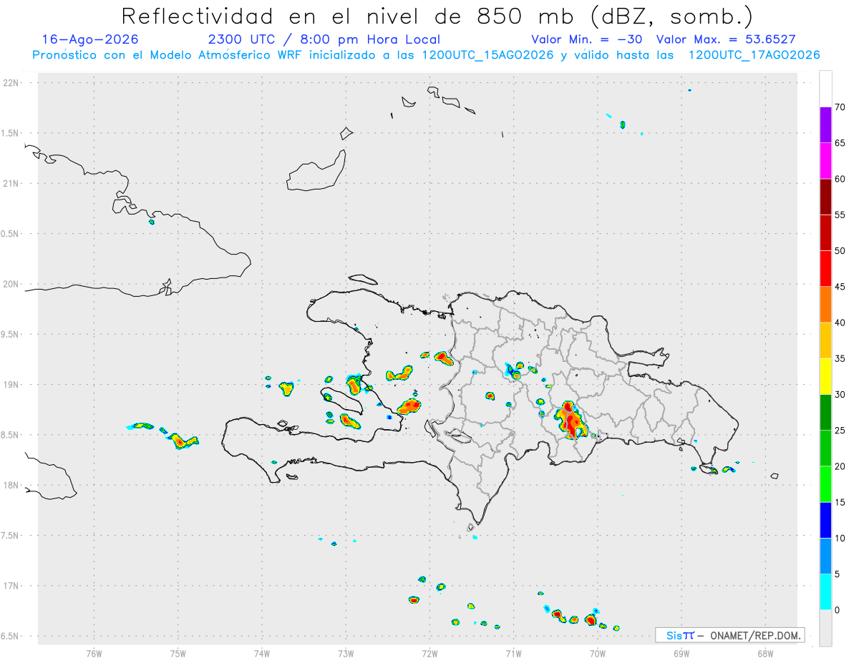This screenshot has width=859, height=663.
Task: Click the '70W' longitude label
Action: (598, 653)
